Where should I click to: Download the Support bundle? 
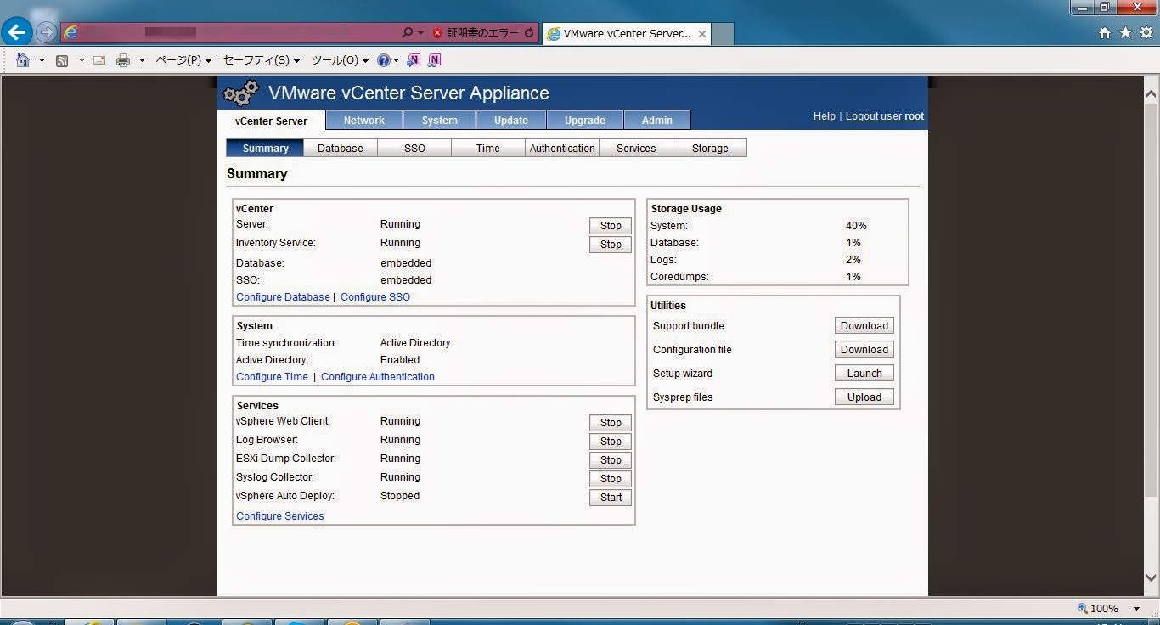click(x=864, y=326)
